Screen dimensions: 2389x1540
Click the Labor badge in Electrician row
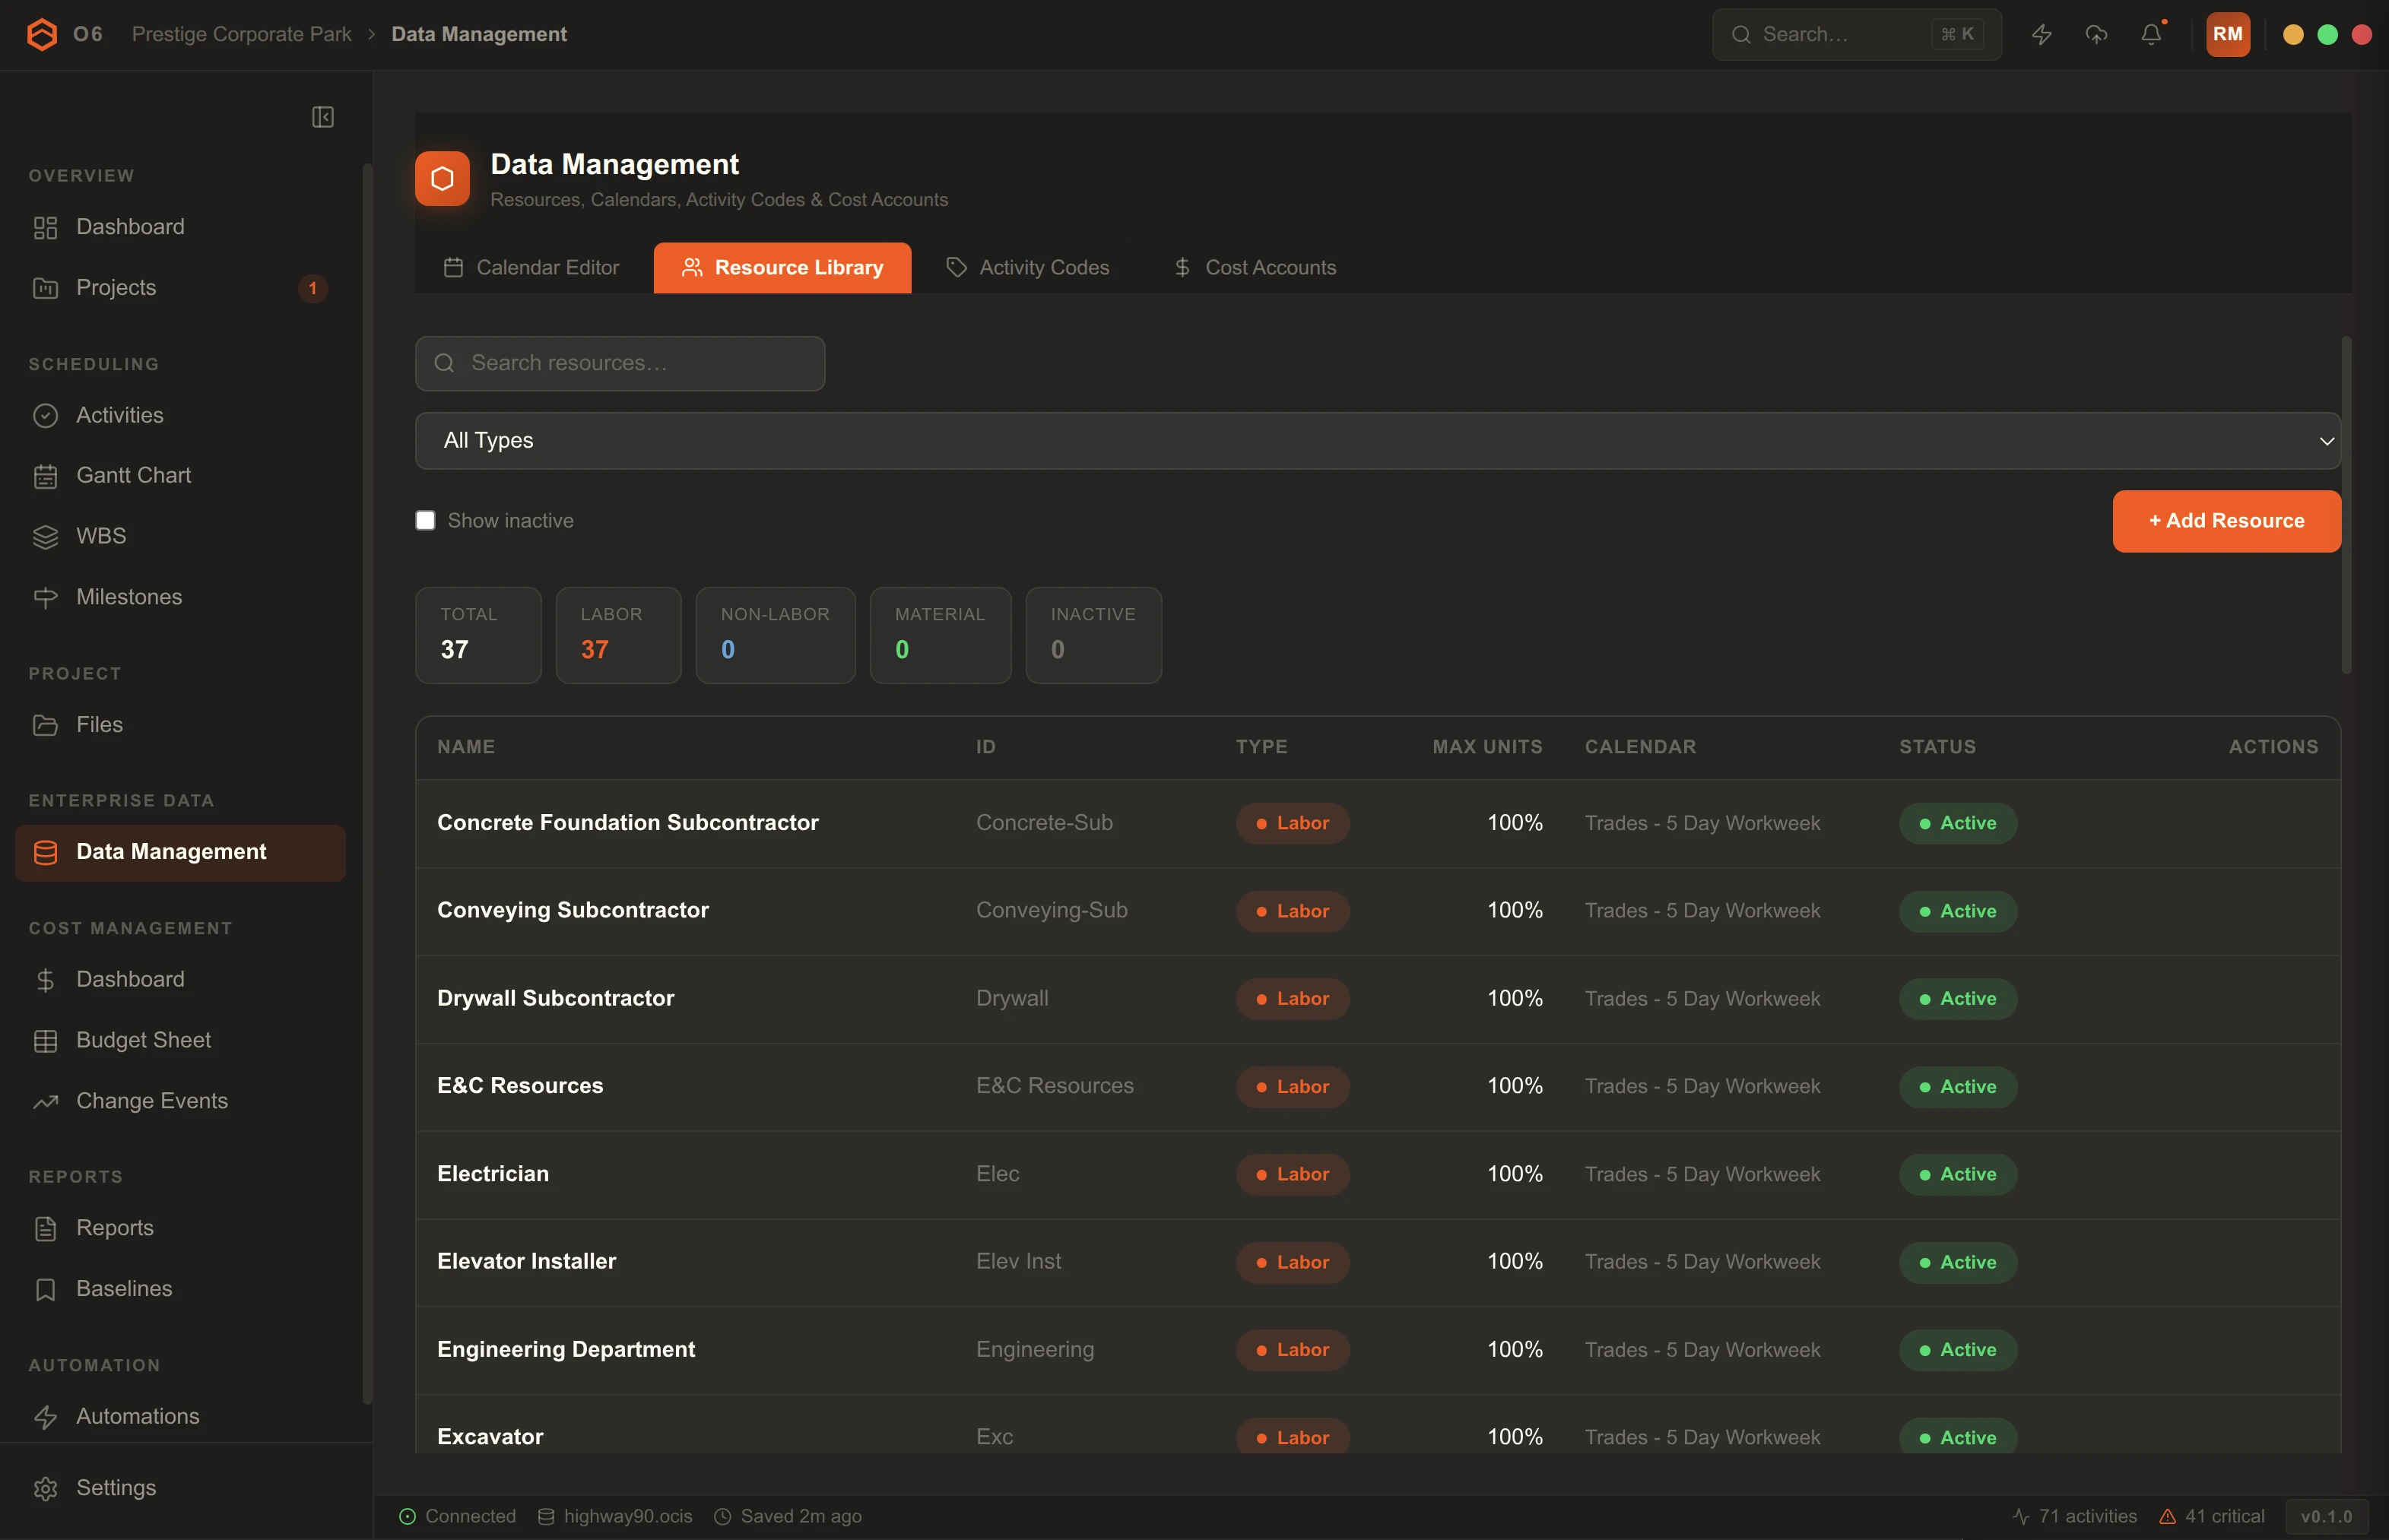coord(1292,1174)
